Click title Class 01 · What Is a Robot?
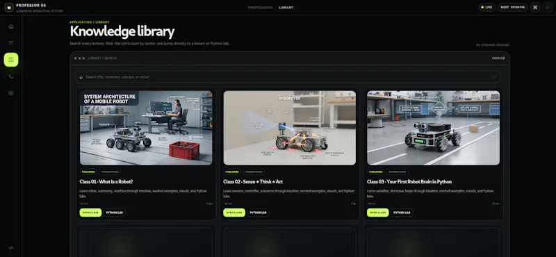556x257 pixels. tap(106, 182)
